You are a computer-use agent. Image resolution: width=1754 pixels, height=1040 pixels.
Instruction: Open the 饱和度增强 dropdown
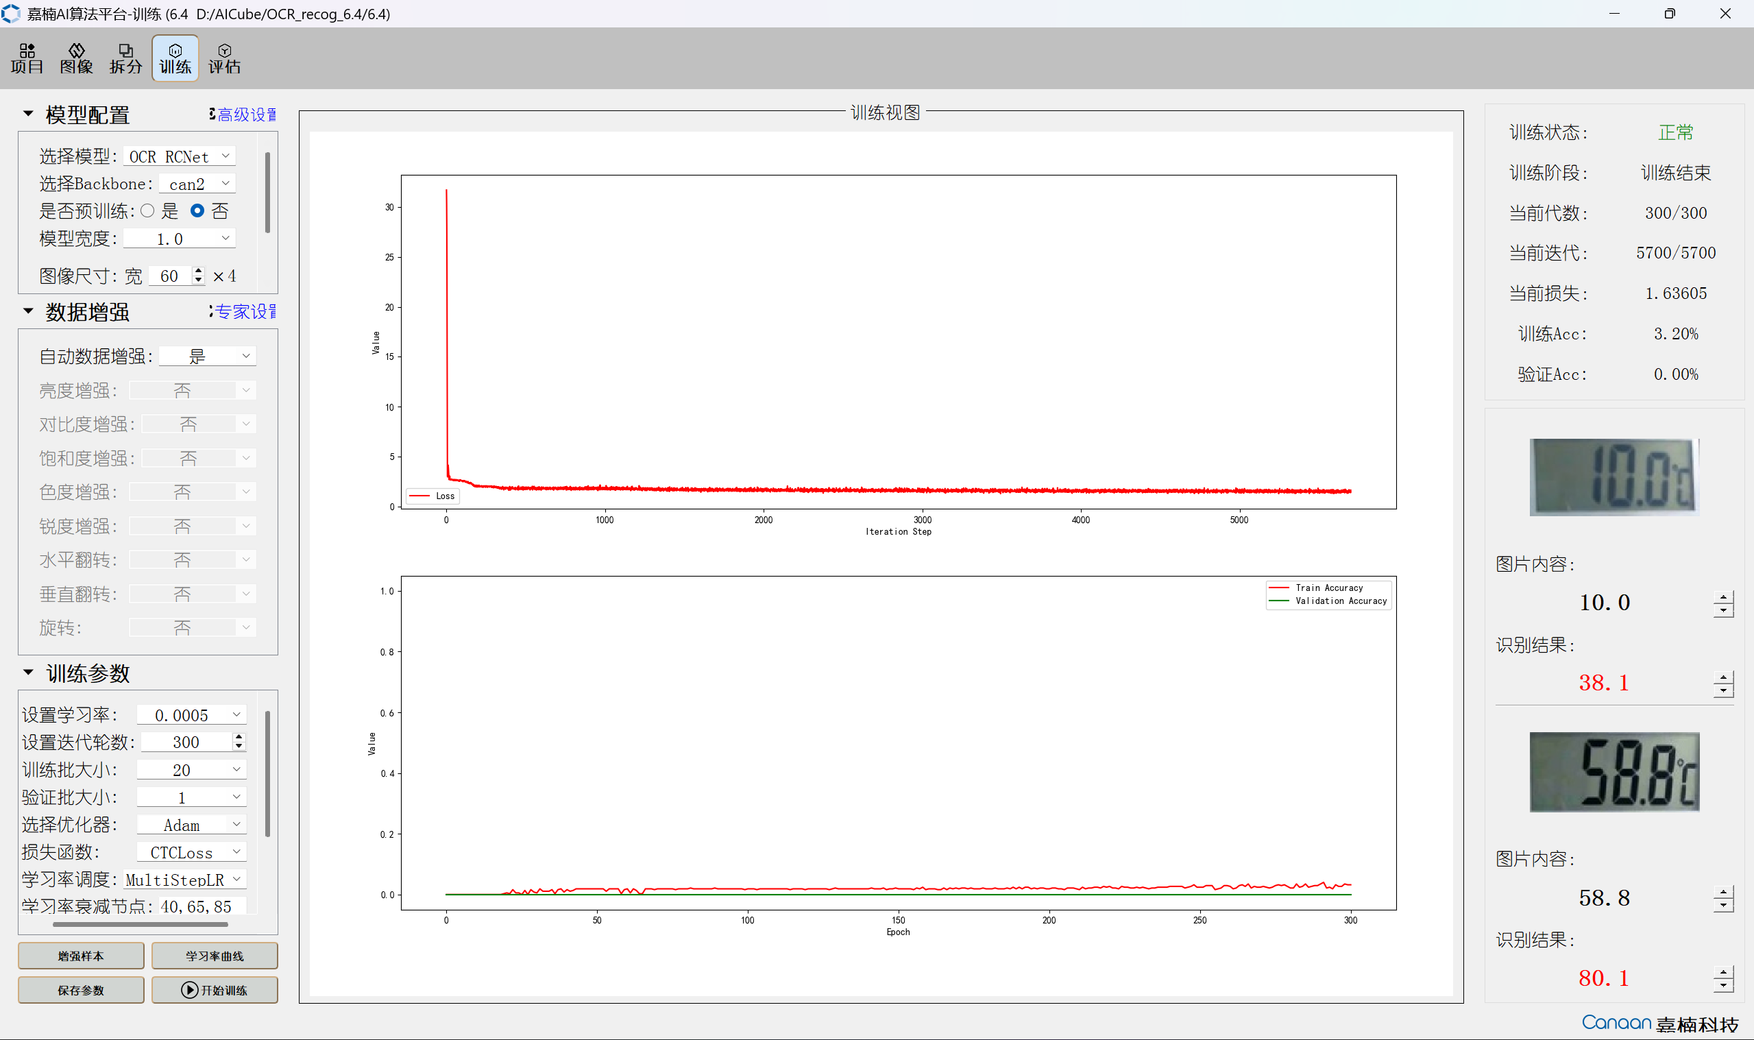point(199,459)
